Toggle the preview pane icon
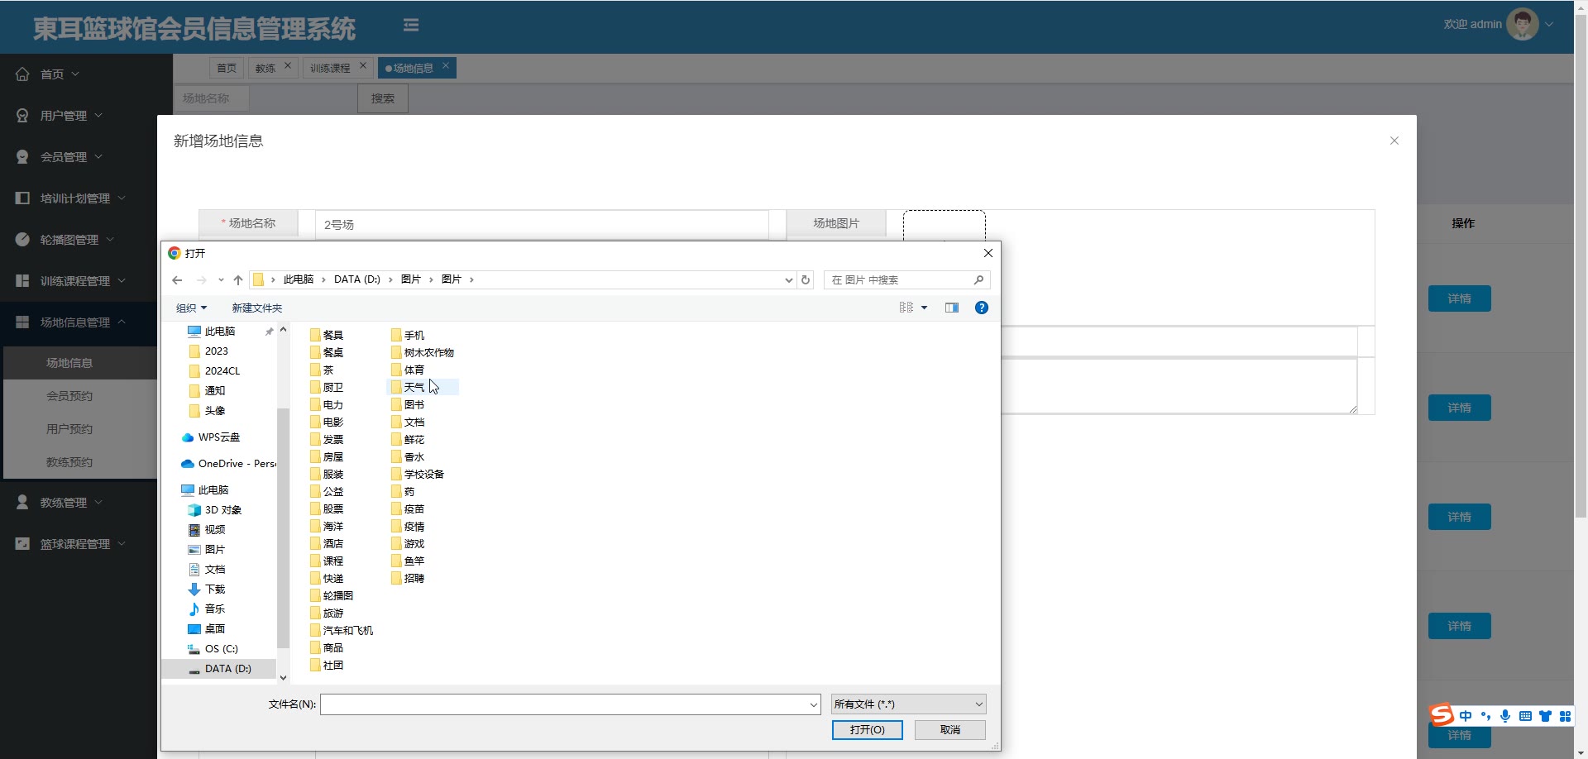Viewport: 1588px width, 759px height. [x=952, y=308]
